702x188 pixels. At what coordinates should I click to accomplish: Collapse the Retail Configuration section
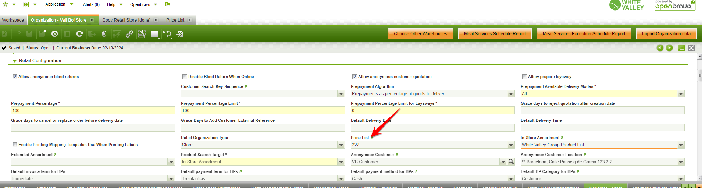pos(15,61)
